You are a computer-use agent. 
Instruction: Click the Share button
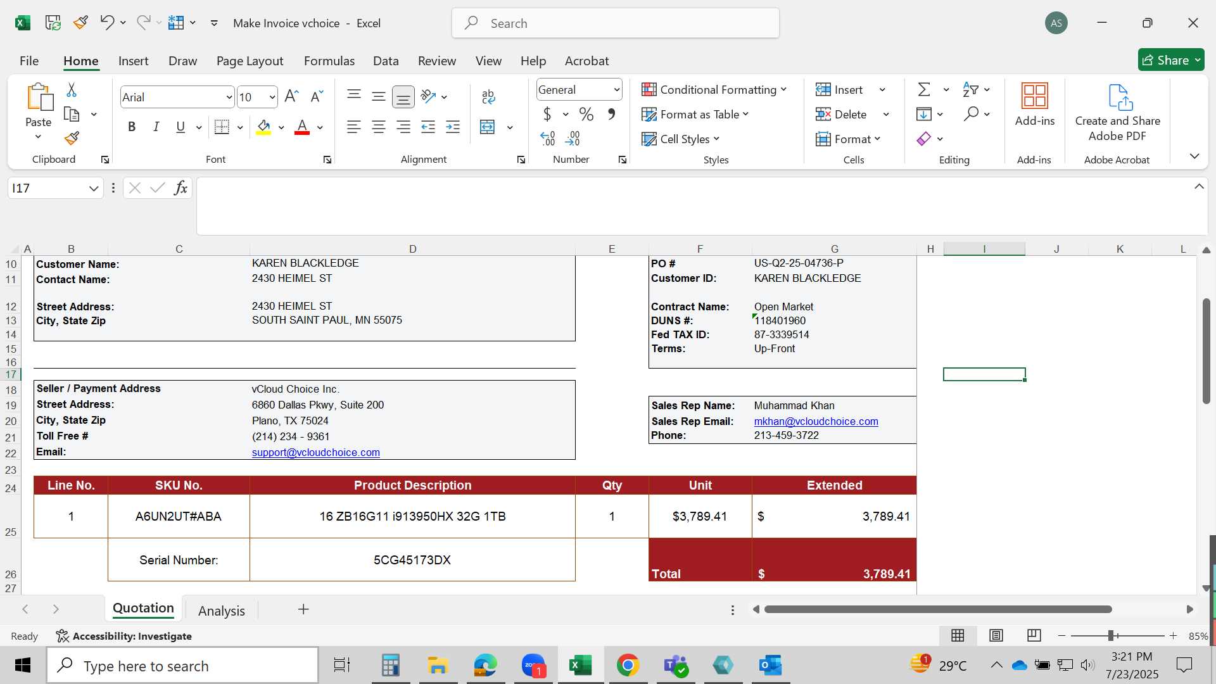pyautogui.click(x=1171, y=60)
